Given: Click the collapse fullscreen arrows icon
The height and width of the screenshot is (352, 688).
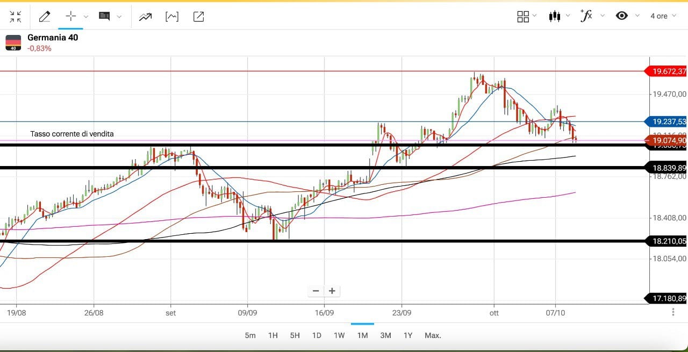Looking at the screenshot, I should point(16,17).
